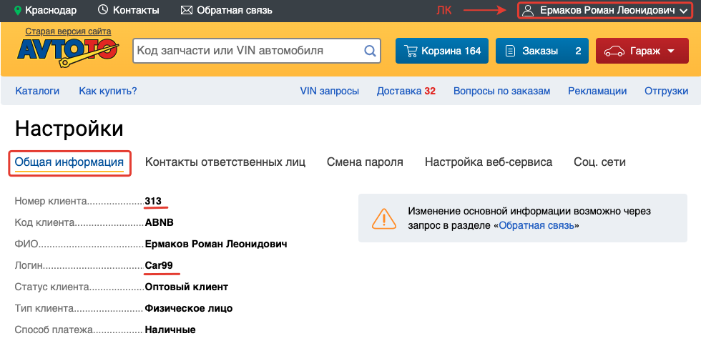Follow Обратная связь link in the notice
The image size is (701, 341).
pos(536,225)
